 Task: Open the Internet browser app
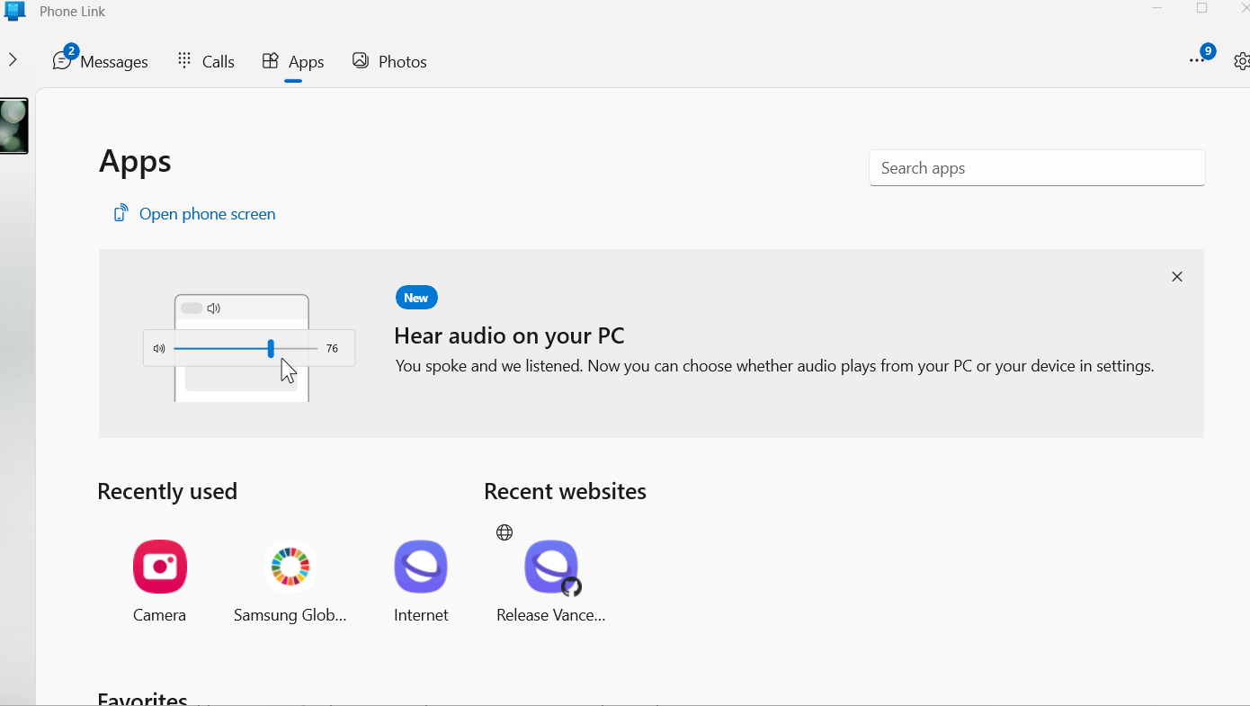421,567
